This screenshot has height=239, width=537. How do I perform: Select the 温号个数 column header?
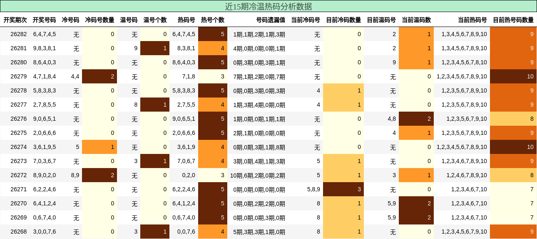[155, 20]
